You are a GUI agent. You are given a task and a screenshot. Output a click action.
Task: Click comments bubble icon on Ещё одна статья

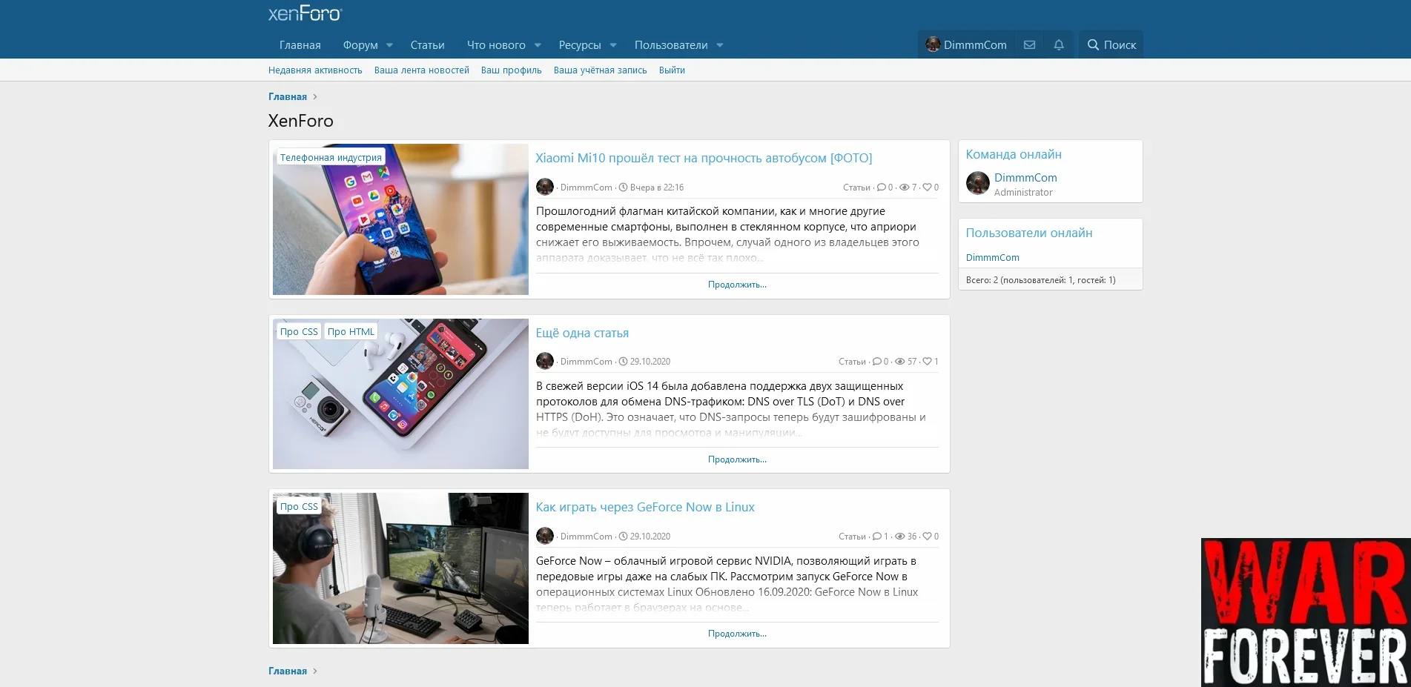point(876,362)
